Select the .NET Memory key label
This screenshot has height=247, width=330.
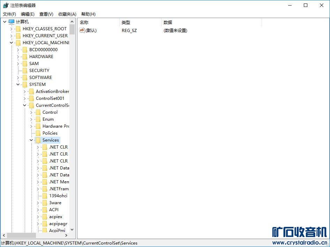point(59,182)
